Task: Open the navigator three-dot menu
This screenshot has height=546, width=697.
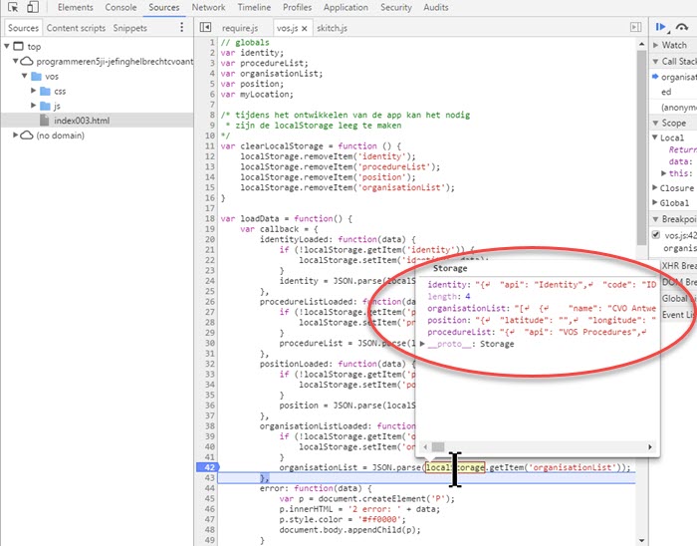Action: pos(181,28)
